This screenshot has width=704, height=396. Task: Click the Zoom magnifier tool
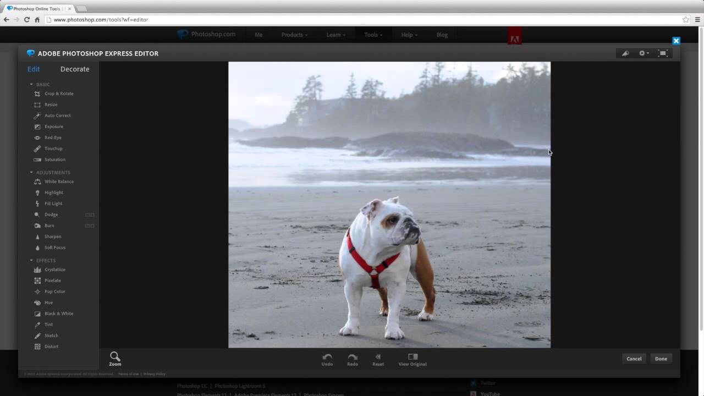115,359
